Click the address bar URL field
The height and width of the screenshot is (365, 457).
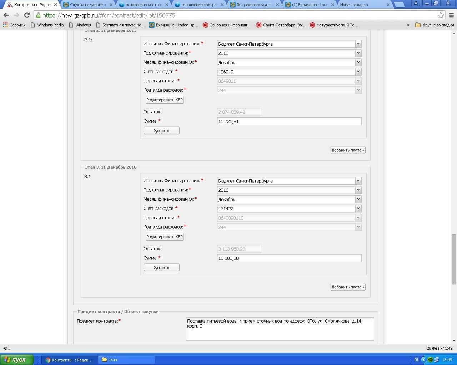236,15
